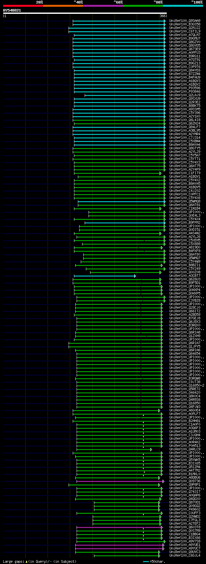Screen dimensions: 206x564
Task: Click the UniRef100_Q673E9 hit name
Action: [x=185, y=49]
